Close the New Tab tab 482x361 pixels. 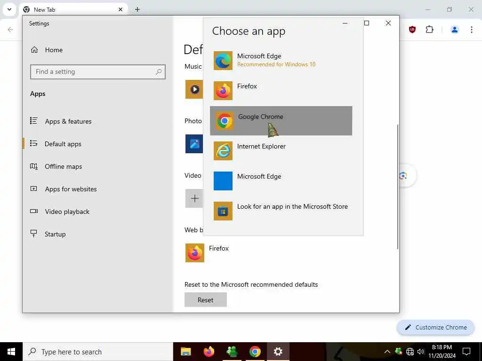pos(120,9)
